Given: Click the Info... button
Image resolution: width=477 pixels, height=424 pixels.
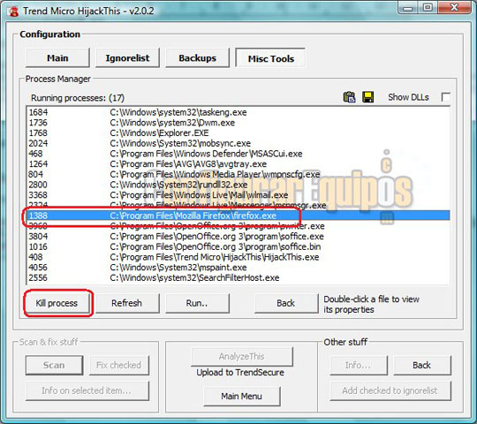Looking at the screenshot, I should [x=359, y=365].
